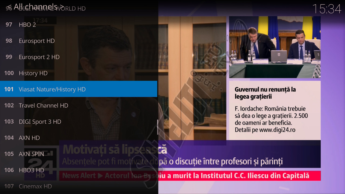Go to next channel group arrow
The image size is (345, 194).
click(62, 7)
